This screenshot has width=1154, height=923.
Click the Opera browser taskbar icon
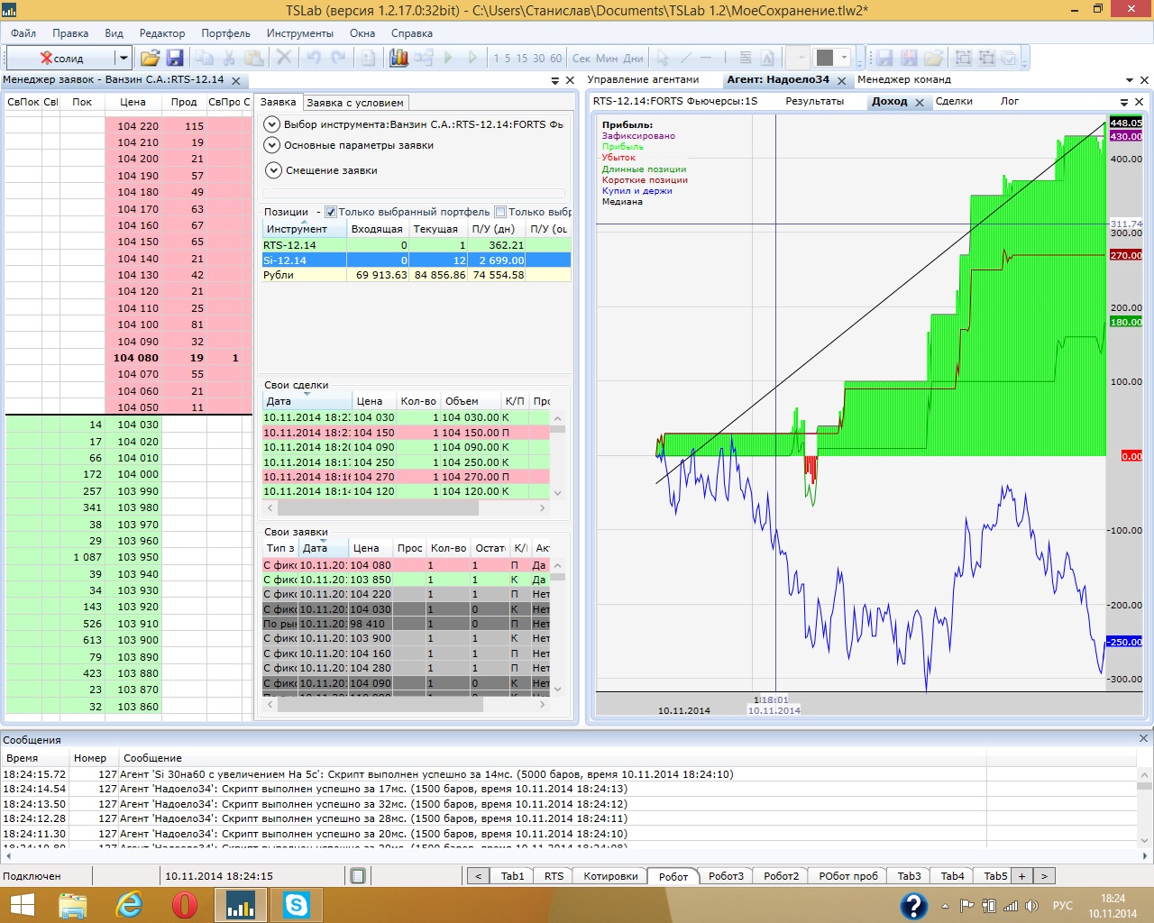click(185, 904)
